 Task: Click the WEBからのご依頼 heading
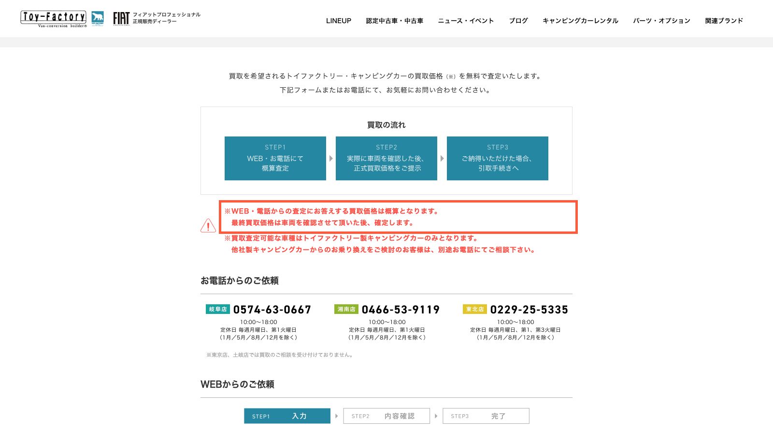point(237,384)
